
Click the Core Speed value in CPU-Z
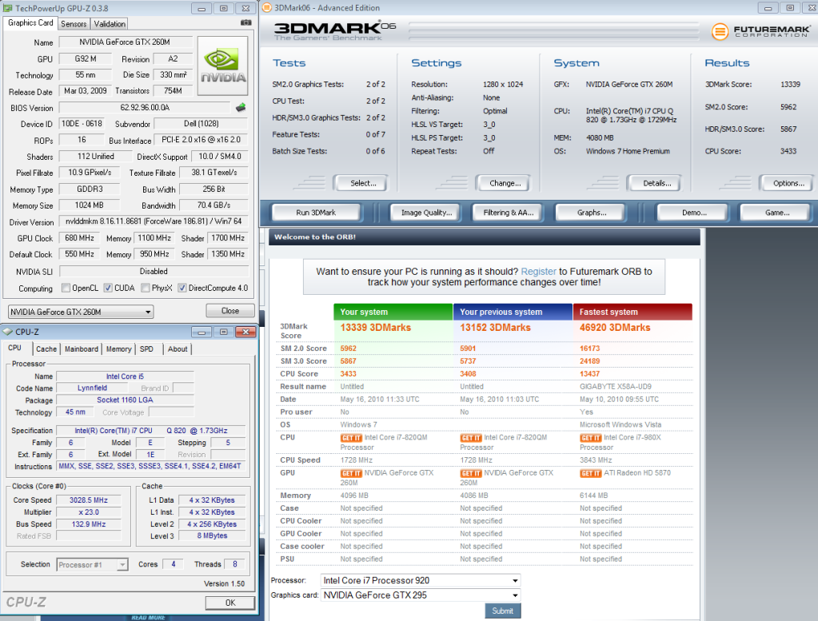[x=89, y=500]
